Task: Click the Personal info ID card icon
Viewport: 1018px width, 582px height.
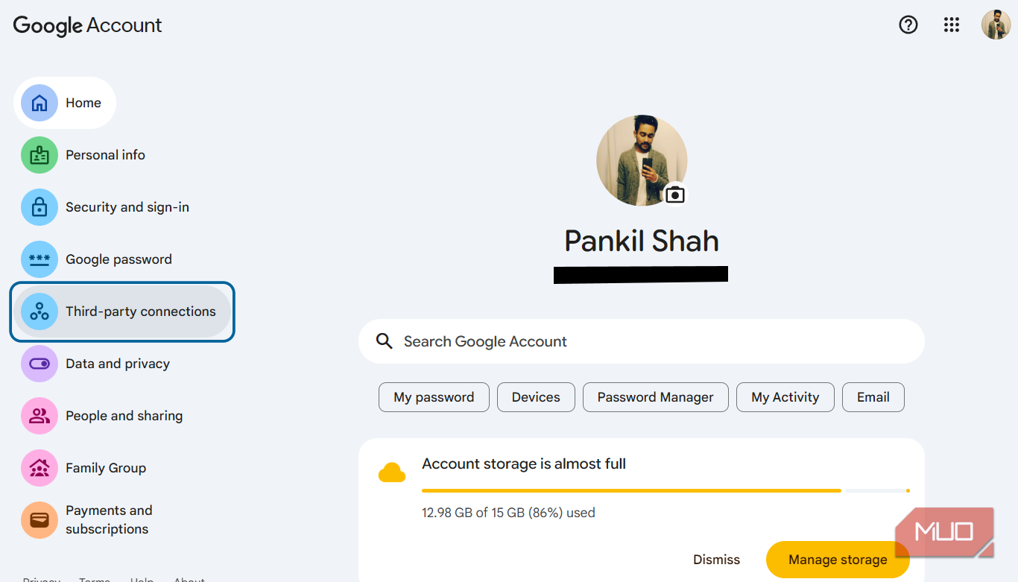Action: click(x=39, y=155)
